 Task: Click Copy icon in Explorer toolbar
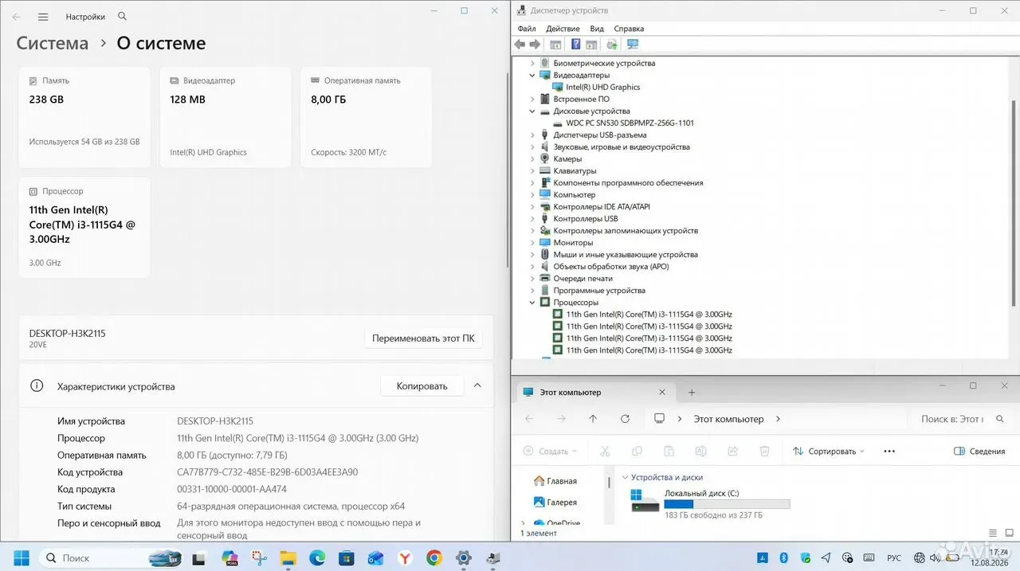[637, 451]
